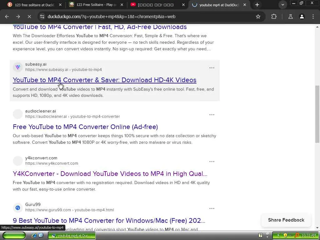This screenshot has width=320, height=240.
Task: Click the subeasy.ai favicon
Action: [18, 67]
